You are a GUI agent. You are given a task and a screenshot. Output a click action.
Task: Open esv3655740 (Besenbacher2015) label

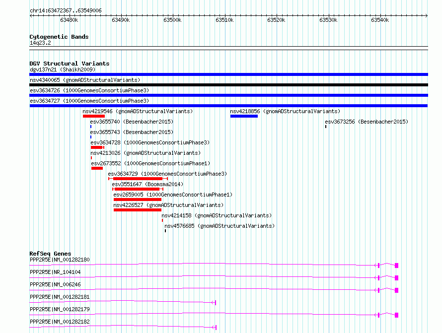click(x=132, y=122)
